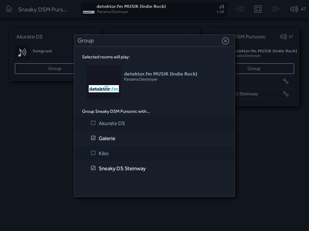This screenshot has height=231, width=309.
Task: Uncheck the Galerie checkbox
Action: pyautogui.click(x=93, y=138)
